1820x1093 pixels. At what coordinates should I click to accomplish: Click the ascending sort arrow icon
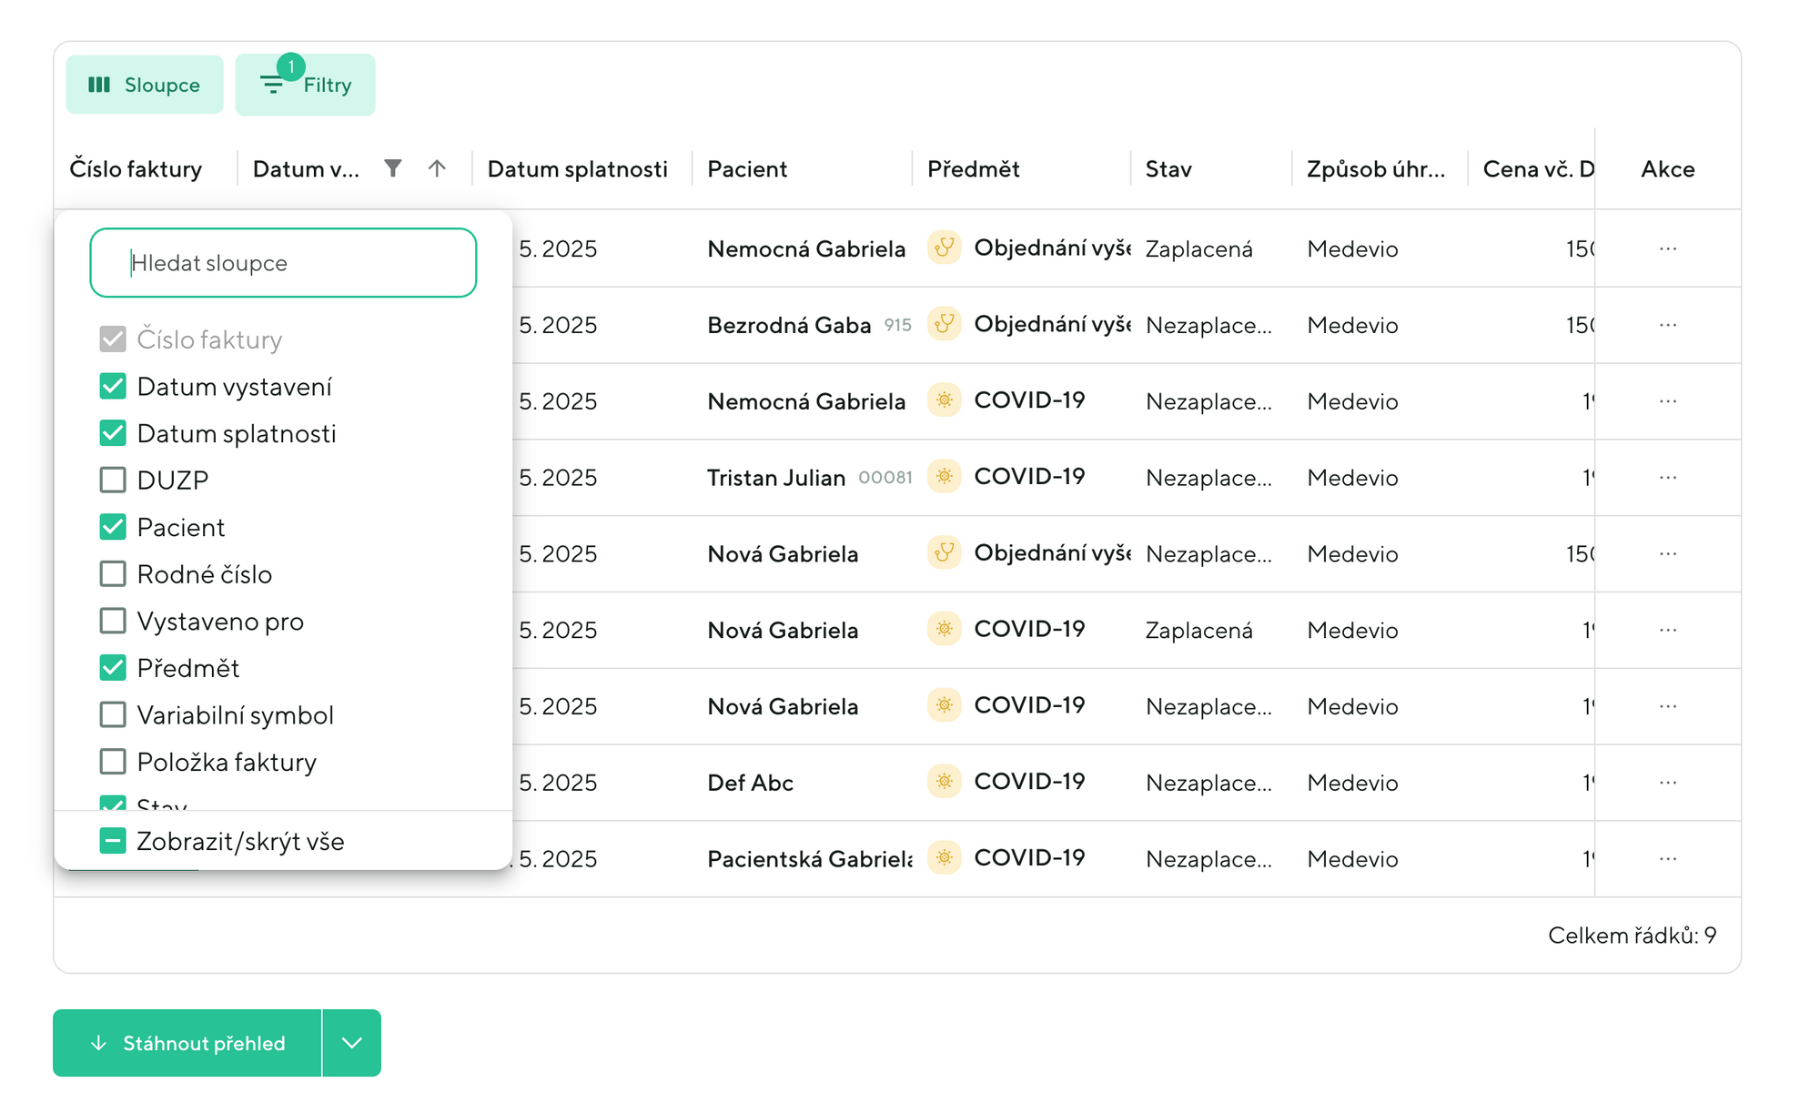(x=437, y=168)
